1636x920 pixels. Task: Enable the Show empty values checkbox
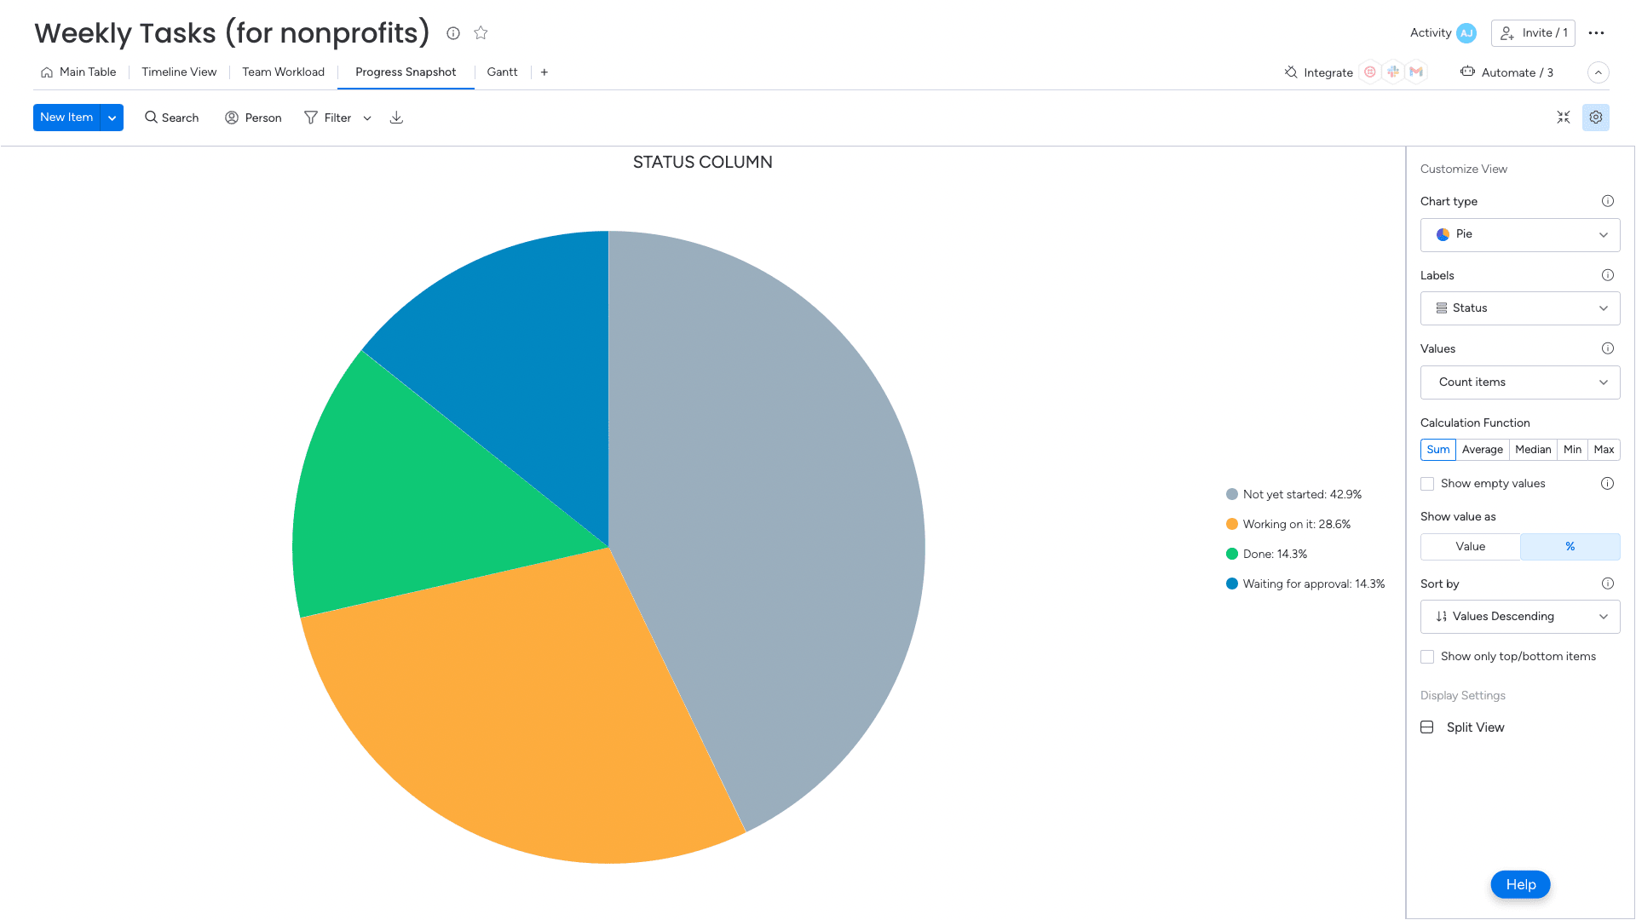pyautogui.click(x=1427, y=484)
